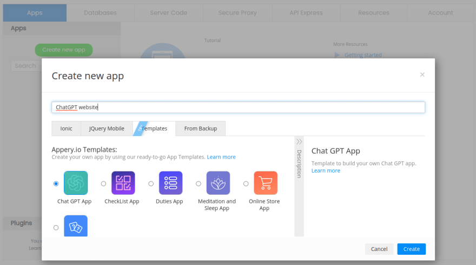Click the Chat GPT App label text

point(75,201)
